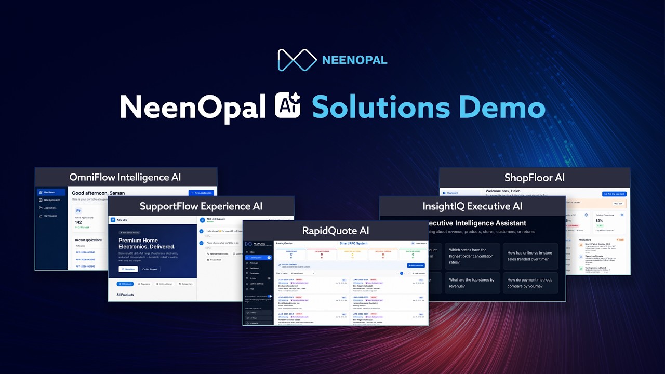The height and width of the screenshot is (374, 665).
Task: Open reference APP-2026-001246 in OmniFlow
Action: click(x=85, y=259)
